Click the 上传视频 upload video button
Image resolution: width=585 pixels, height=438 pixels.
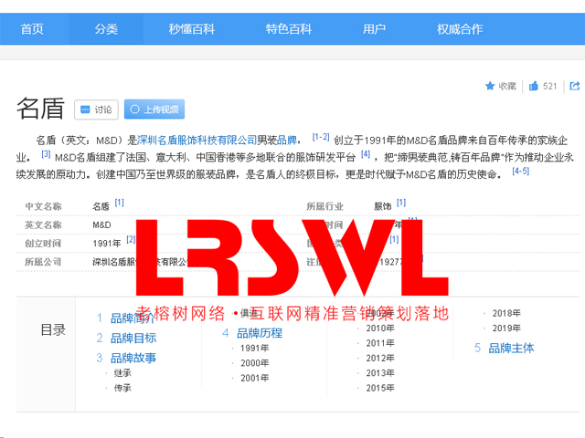(154, 109)
